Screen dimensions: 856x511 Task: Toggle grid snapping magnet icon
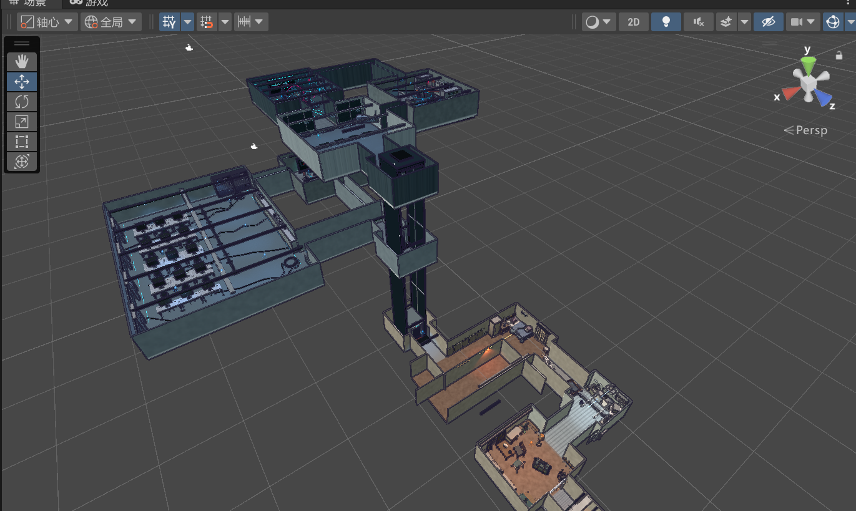click(x=206, y=22)
